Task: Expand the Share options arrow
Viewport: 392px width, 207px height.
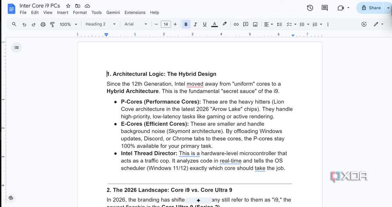Action: point(388,8)
